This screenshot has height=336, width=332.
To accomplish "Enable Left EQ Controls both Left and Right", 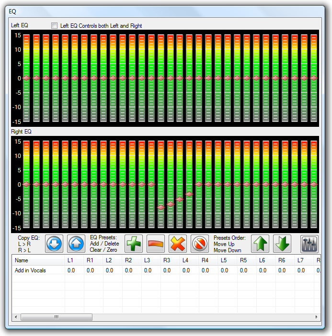I will coord(55,26).
